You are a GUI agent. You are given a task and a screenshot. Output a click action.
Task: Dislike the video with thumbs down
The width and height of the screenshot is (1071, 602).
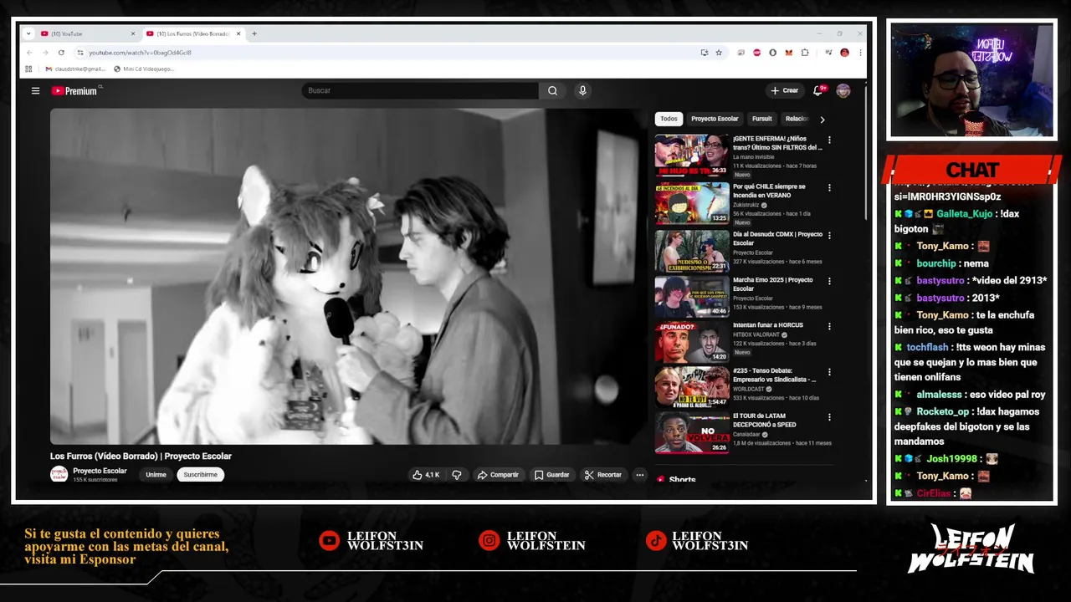tap(457, 475)
